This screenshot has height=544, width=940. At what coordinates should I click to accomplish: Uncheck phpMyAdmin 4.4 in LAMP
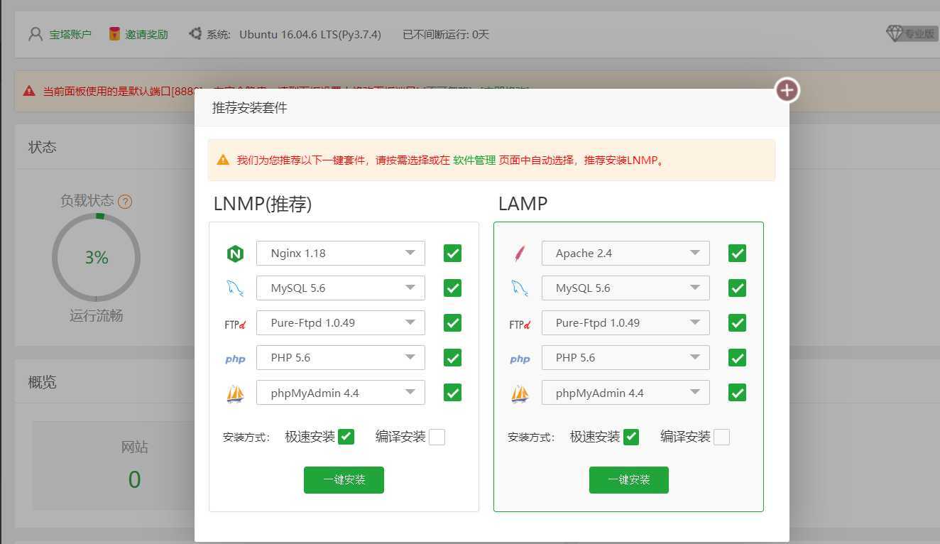point(737,393)
